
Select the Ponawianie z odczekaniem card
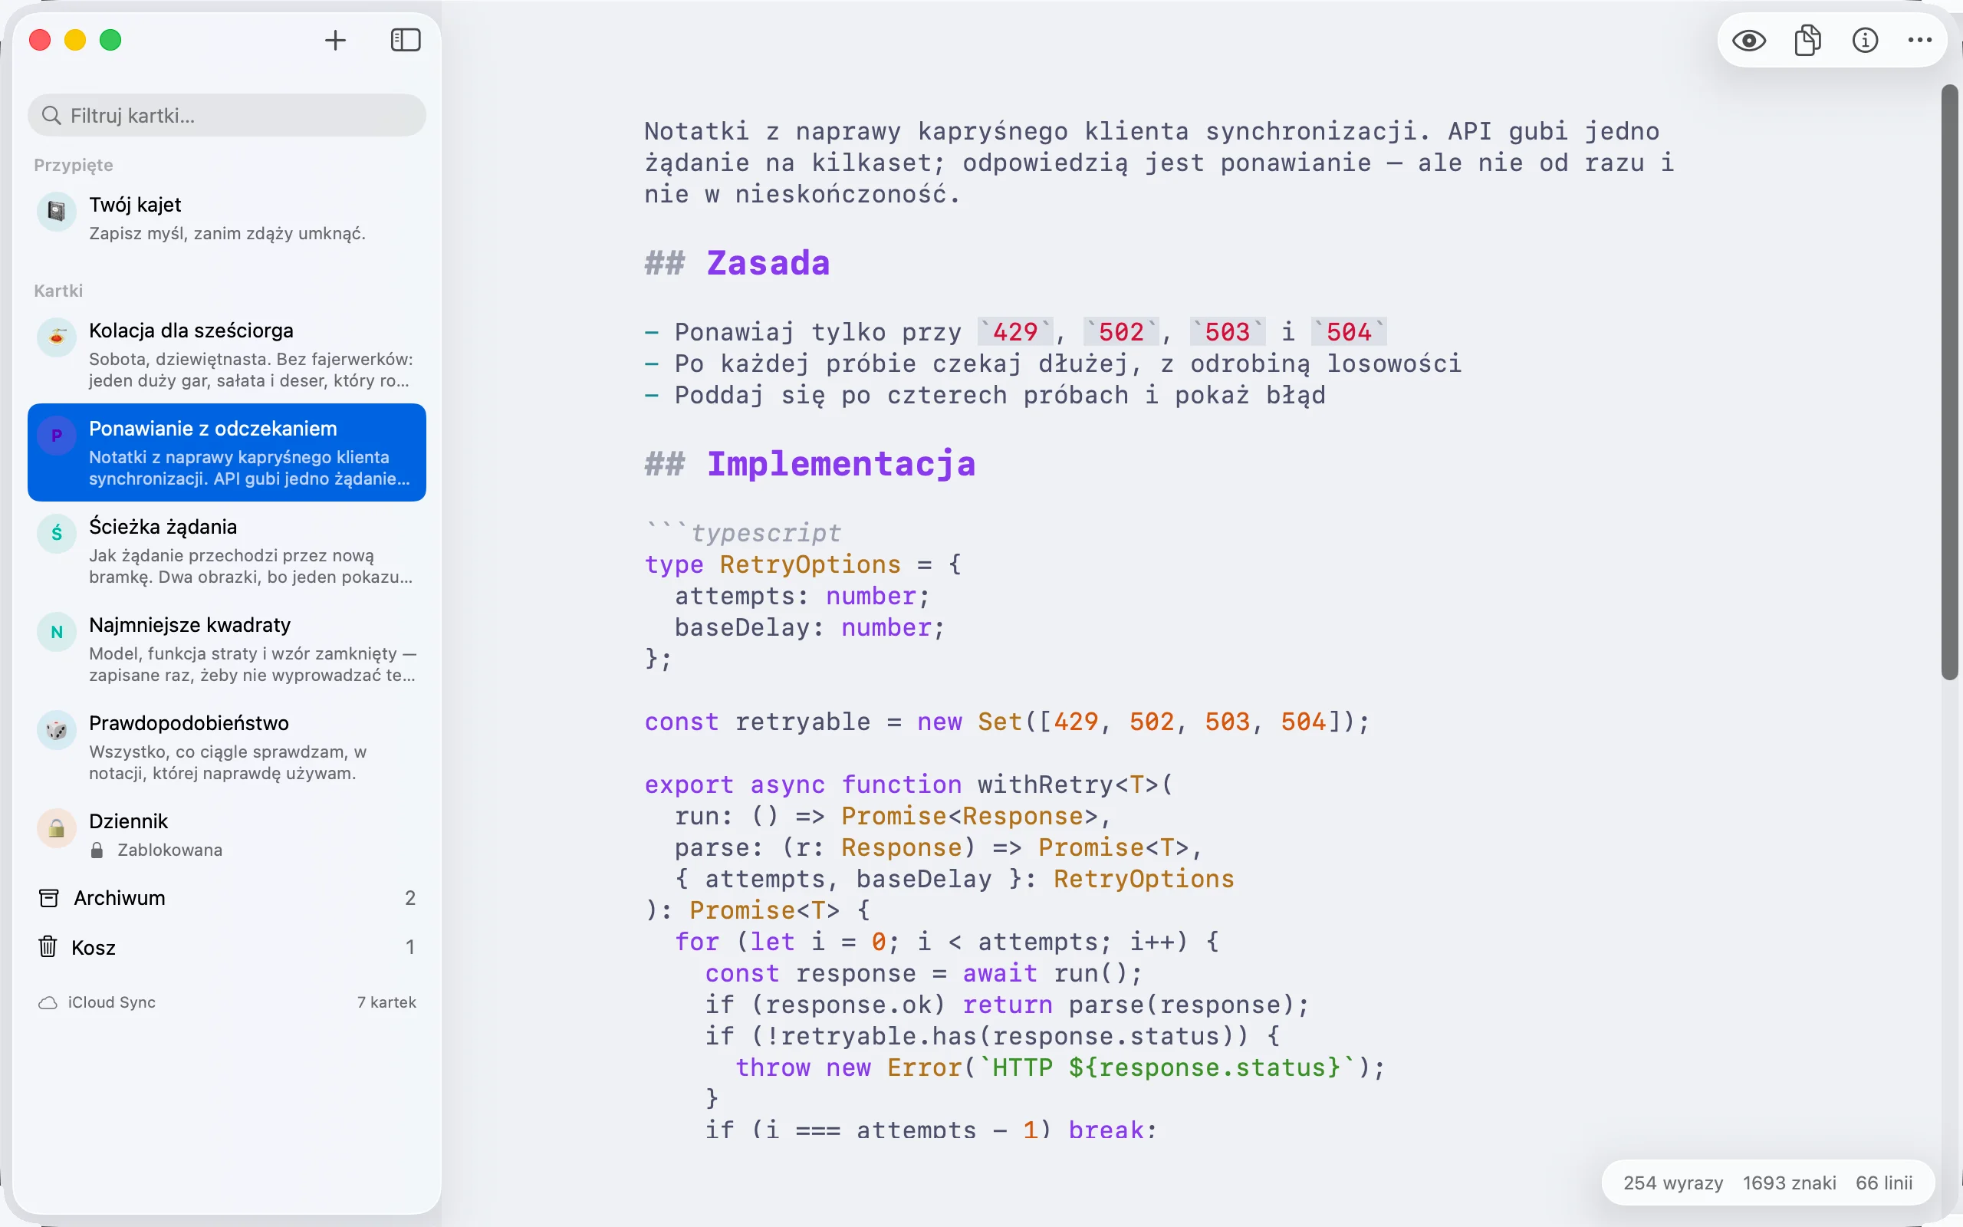coord(227,452)
